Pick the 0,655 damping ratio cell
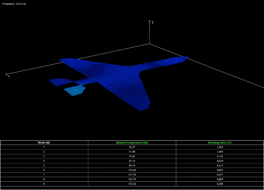Image resolution: width=264 pixels, height=190 pixels. tap(220, 170)
